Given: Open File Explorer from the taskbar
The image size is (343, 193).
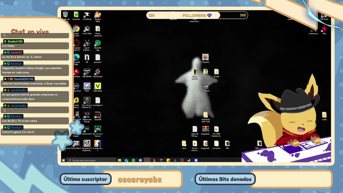Looking at the screenshot, I should click(120, 160).
